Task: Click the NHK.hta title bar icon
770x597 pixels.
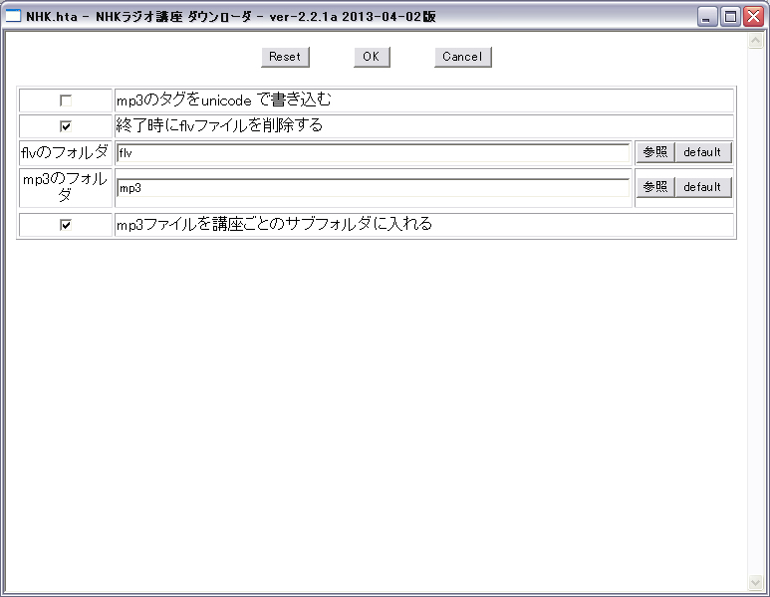Action: (x=13, y=16)
